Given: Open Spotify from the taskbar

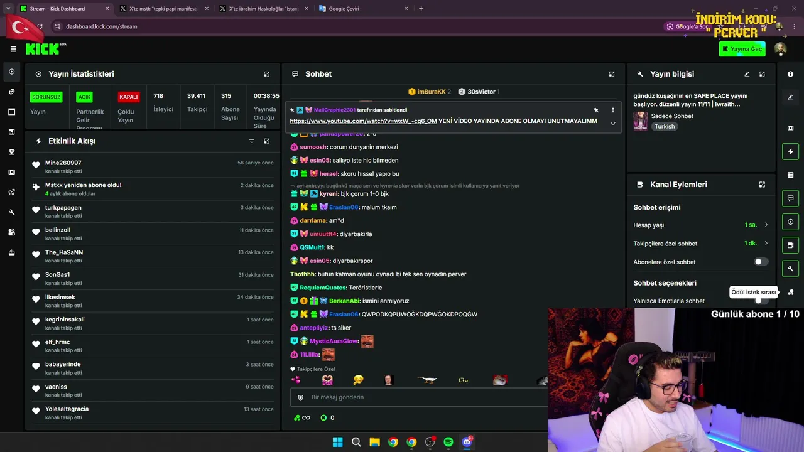Looking at the screenshot, I should (x=448, y=442).
